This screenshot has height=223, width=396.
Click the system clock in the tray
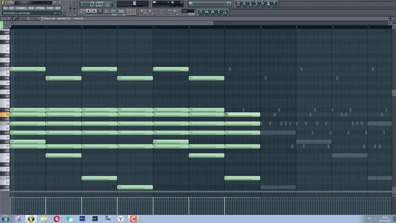pos(385,219)
